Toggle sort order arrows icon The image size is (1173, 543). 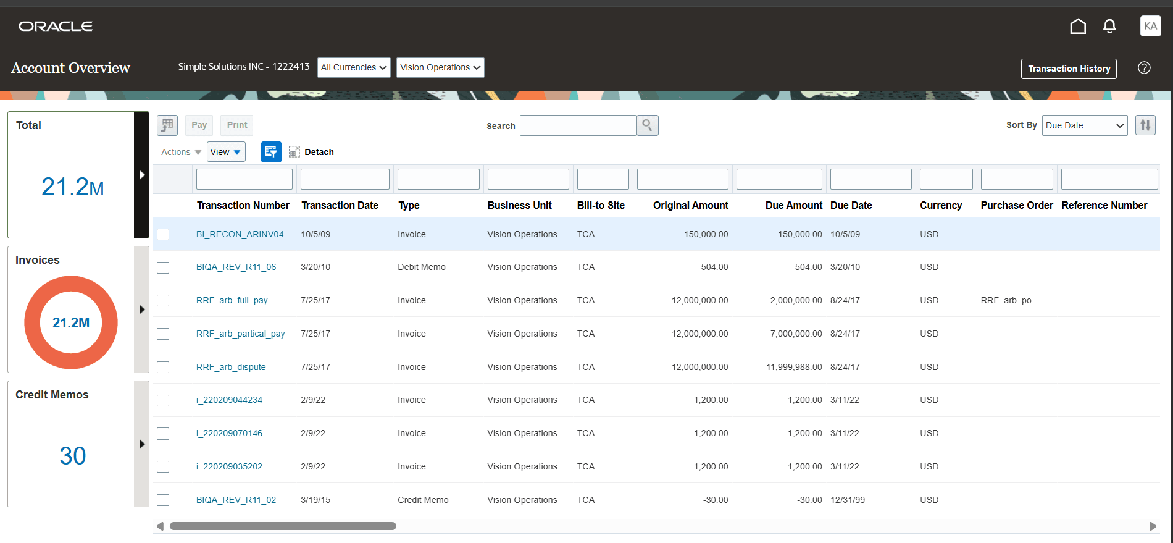pos(1145,125)
